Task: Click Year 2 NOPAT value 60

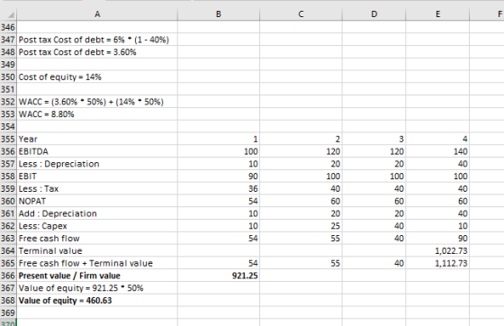Action: click(301, 201)
